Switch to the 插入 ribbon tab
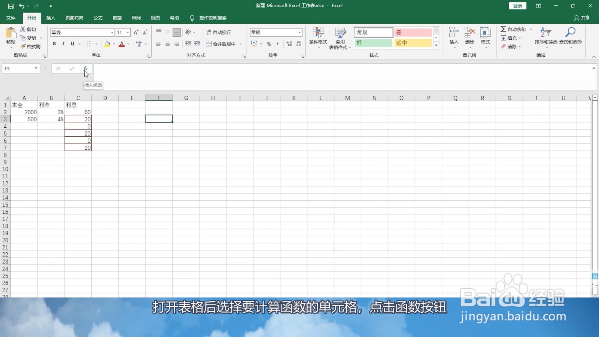The width and height of the screenshot is (599, 337). click(51, 18)
